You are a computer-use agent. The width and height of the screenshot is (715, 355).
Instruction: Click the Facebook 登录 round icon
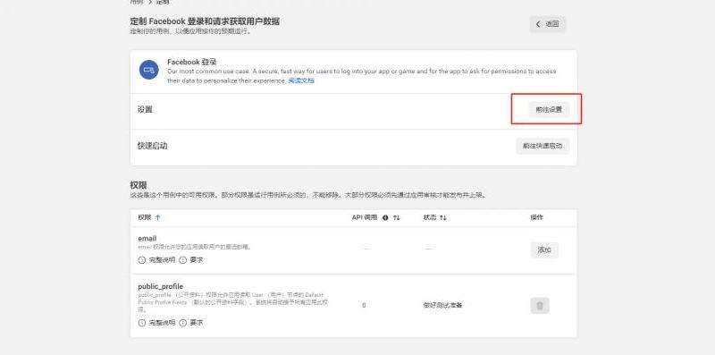pyautogui.click(x=149, y=70)
